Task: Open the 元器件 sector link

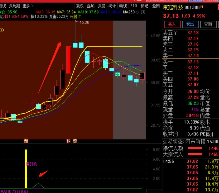Action: coord(75,17)
